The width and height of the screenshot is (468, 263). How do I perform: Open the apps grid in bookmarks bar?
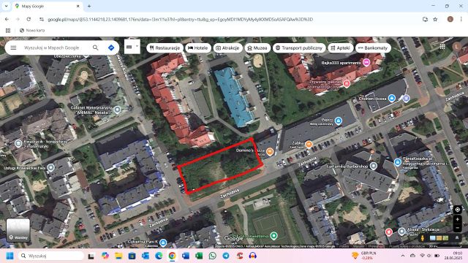pyautogui.click(x=8, y=31)
